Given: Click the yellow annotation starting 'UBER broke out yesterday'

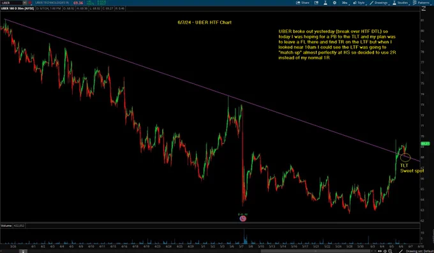Looking at the screenshot, I should pyautogui.click(x=337, y=45).
